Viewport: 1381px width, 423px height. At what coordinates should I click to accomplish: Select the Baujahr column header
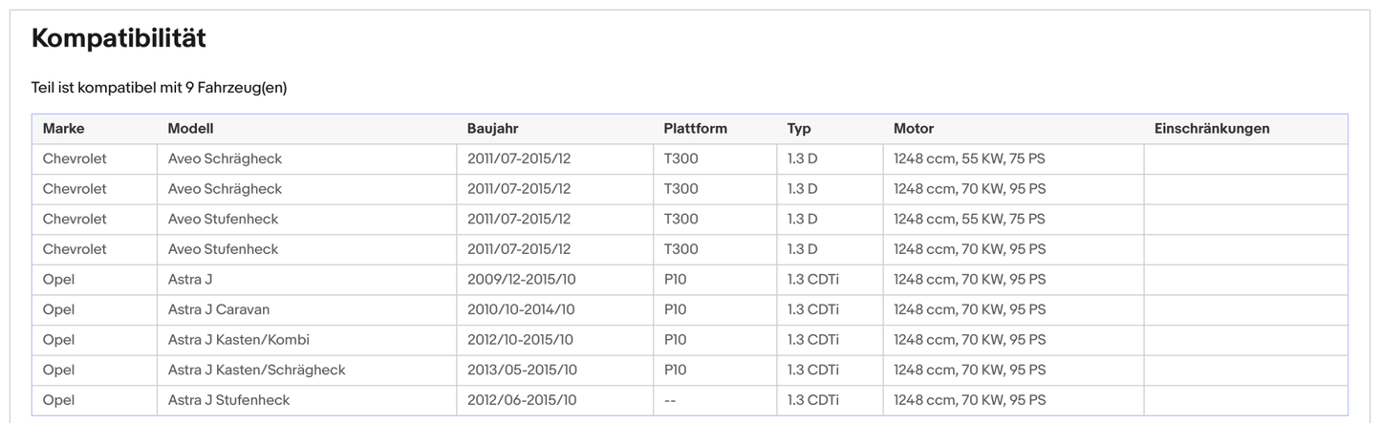click(x=492, y=129)
